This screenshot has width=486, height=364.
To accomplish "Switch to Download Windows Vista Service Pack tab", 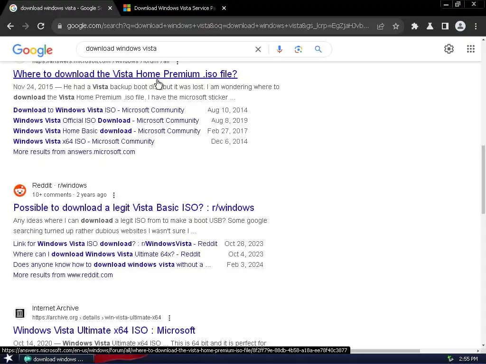I will (x=175, y=8).
